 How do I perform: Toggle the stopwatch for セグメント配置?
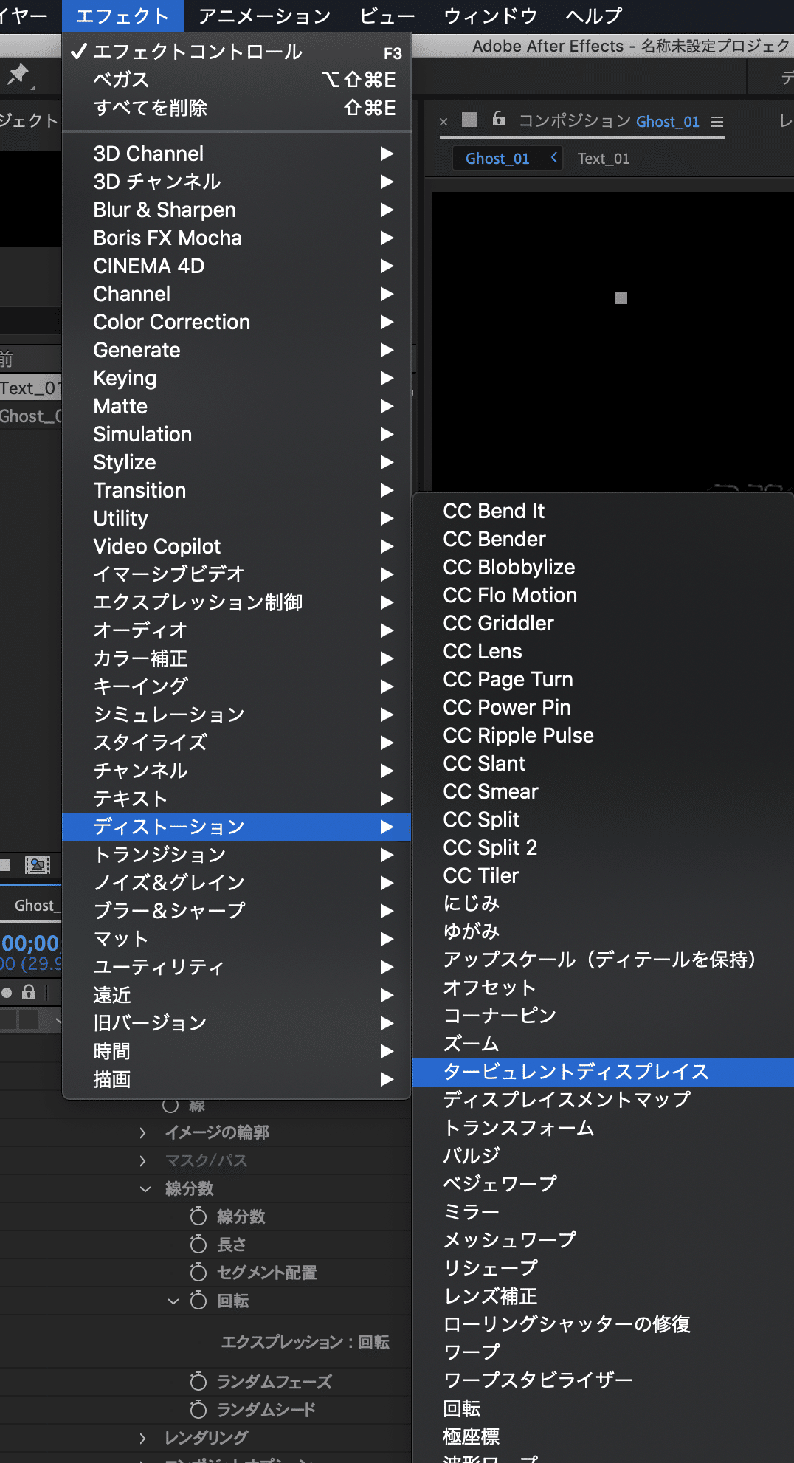coord(198,1273)
